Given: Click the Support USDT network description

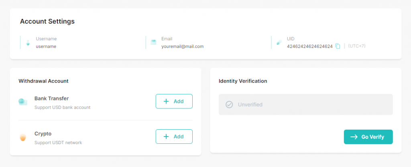Looking at the screenshot, I should pyautogui.click(x=58, y=143).
